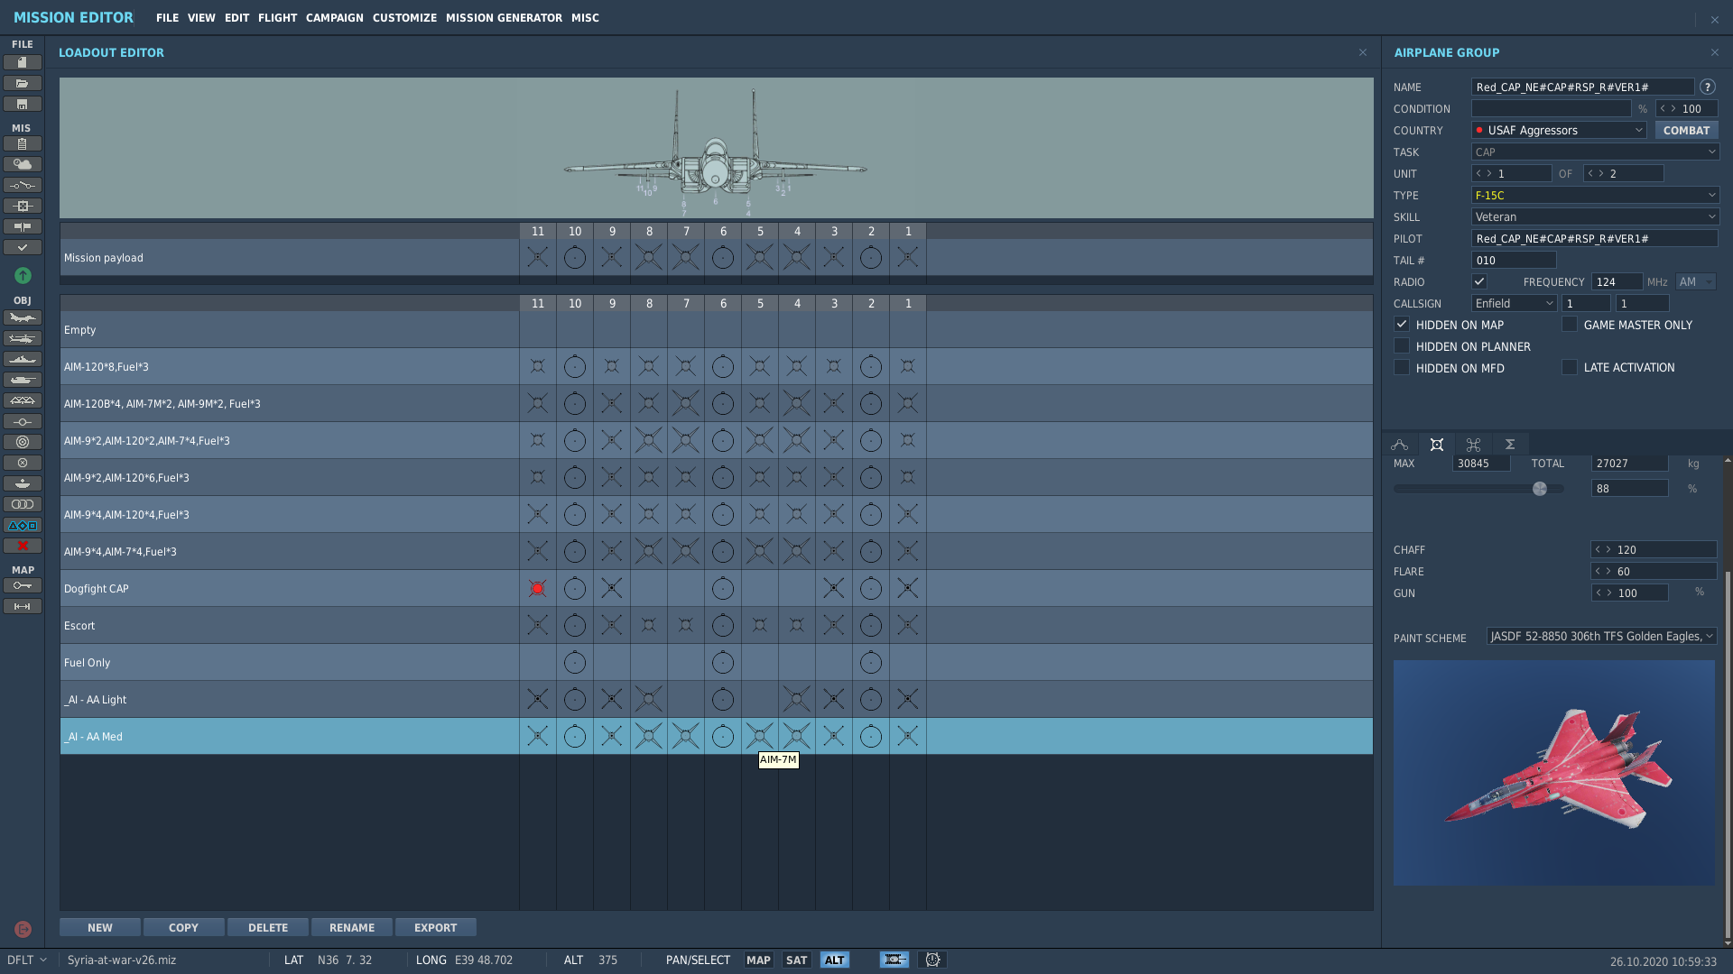The image size is (1733, 974).
Task: Open the battlefield commanders flags icon
Action: (23, 226)
